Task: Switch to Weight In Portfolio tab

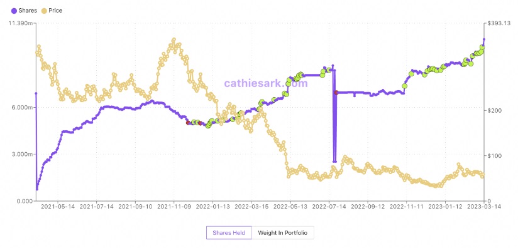Action: (282, 233)
